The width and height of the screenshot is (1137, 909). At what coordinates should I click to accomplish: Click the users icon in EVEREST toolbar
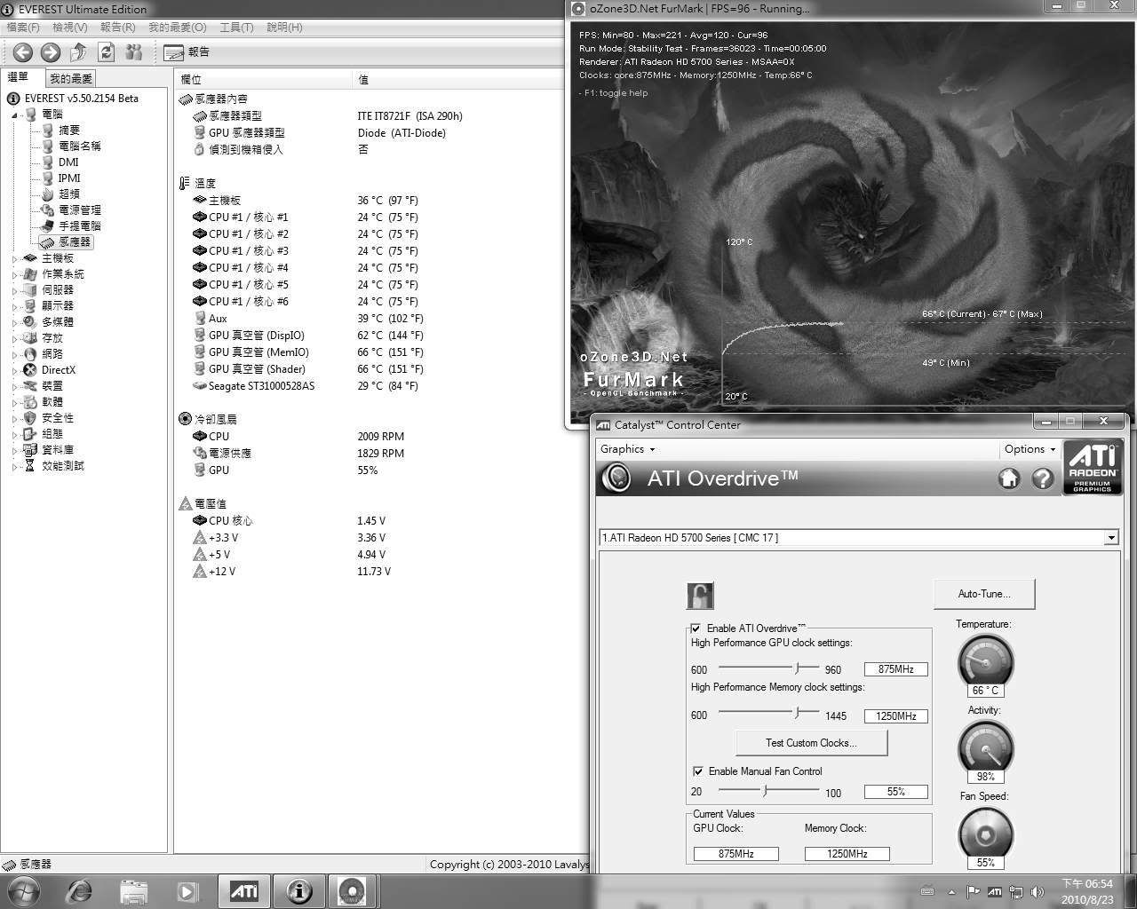tap(134, 52)
